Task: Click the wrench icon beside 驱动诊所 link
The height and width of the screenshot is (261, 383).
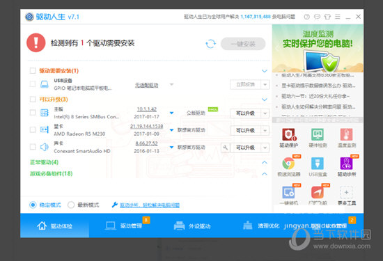Action: (115, 205)
